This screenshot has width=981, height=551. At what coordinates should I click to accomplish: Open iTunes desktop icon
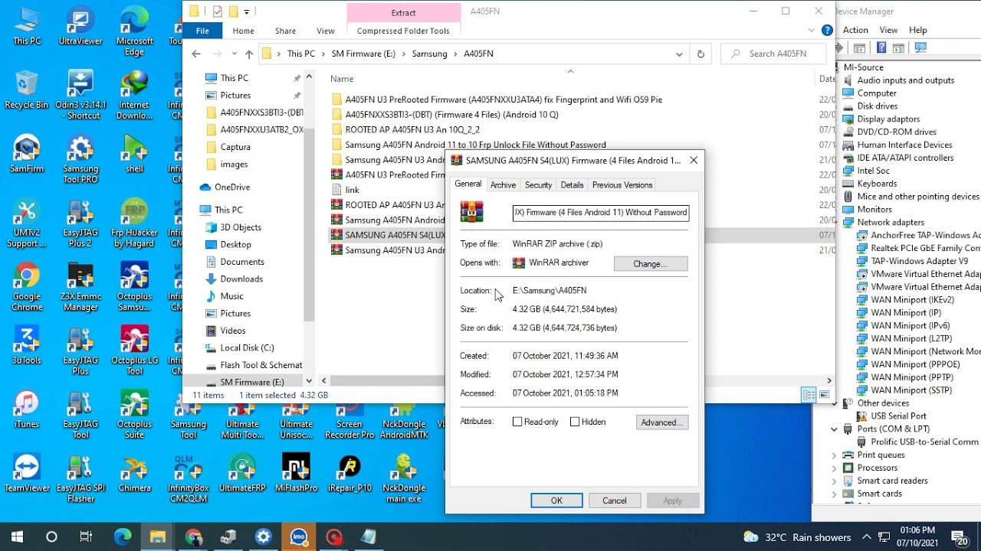coord(27,411)
